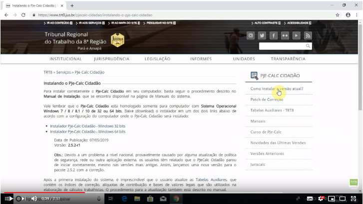Skip to next video with the next button
Screen dimensions: 363x204
click(x=24, y=199)
